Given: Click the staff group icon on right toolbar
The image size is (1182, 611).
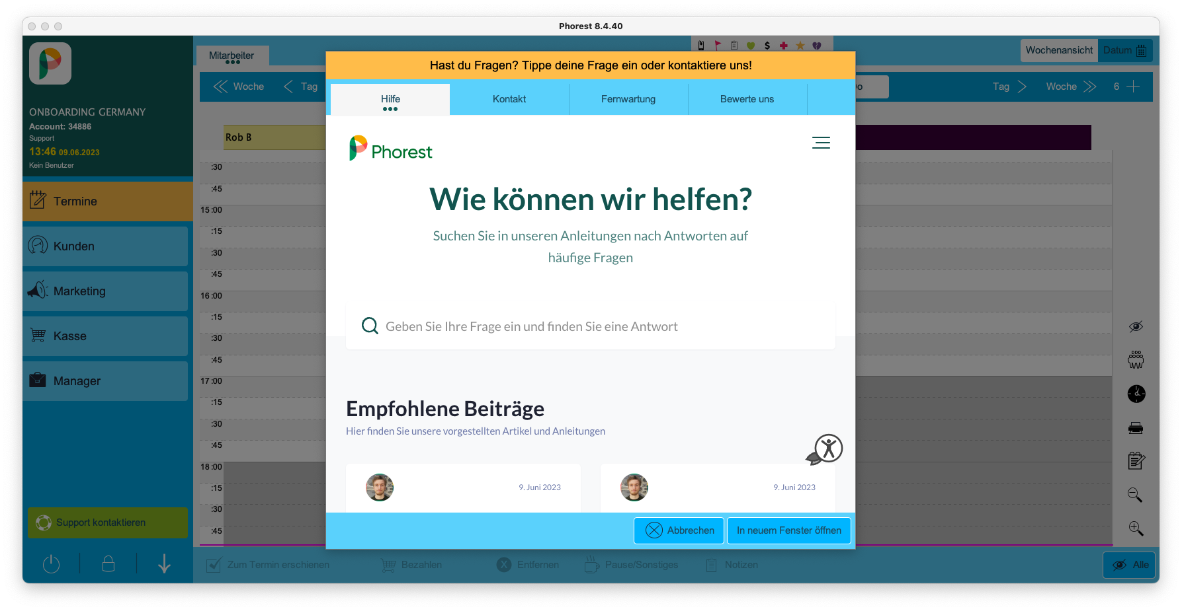Looking at the screenshot, I should pos(1136,359).
